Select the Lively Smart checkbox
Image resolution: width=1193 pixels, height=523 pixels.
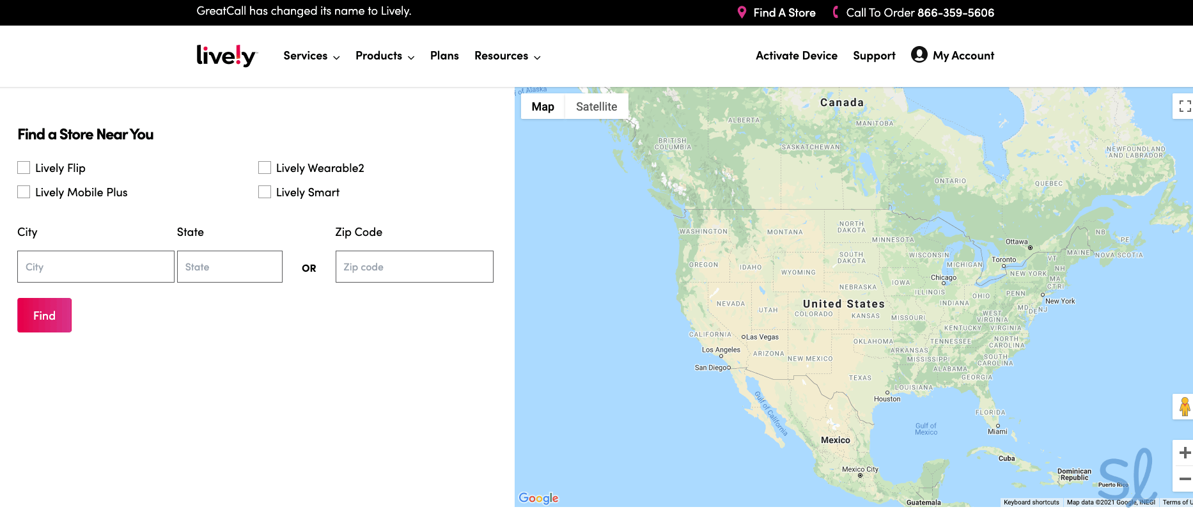[265, 192]
